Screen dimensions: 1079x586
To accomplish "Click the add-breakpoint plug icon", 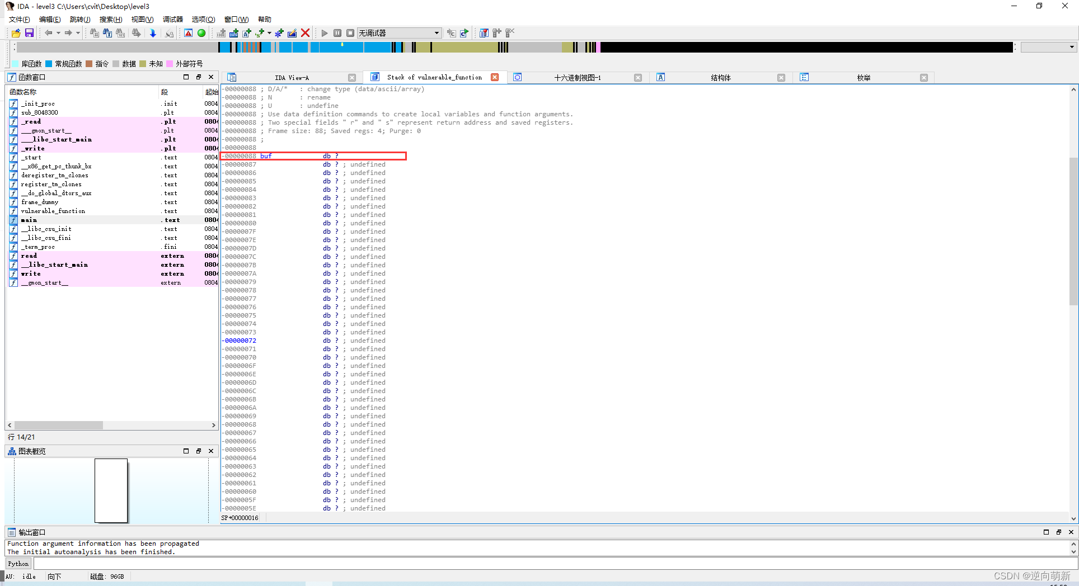I will click(497, 33).
